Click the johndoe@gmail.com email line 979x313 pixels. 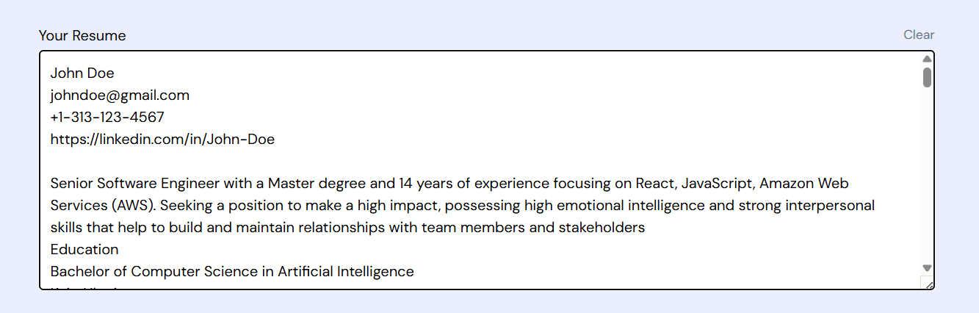point(120,96)
